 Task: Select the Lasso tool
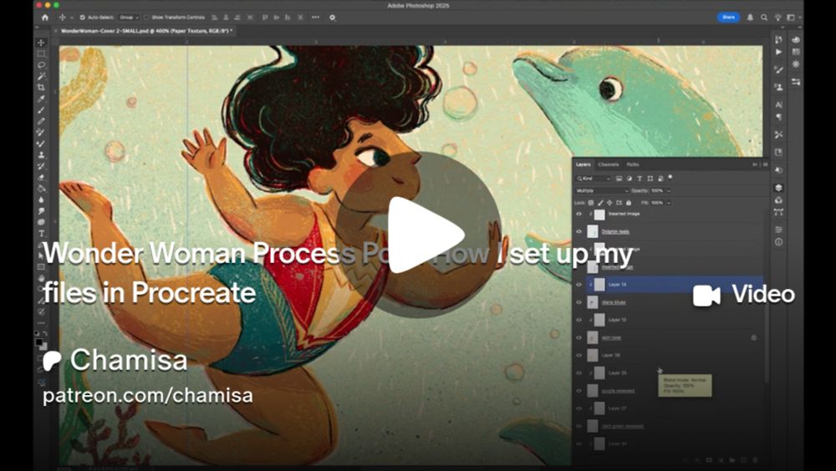coord(41,65)
